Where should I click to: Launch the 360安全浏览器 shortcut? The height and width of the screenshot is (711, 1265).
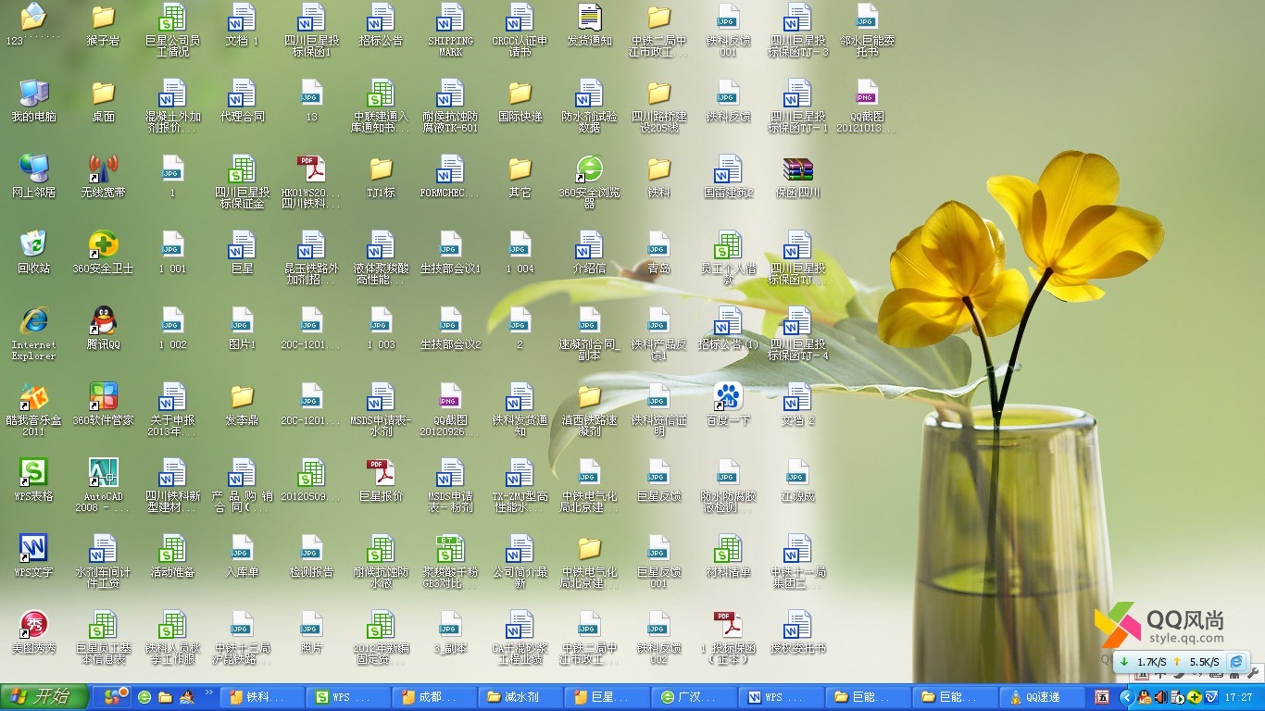click(x=589, y=169)
